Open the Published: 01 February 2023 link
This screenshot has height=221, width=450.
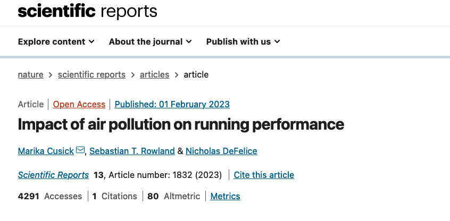coord(172,104)
